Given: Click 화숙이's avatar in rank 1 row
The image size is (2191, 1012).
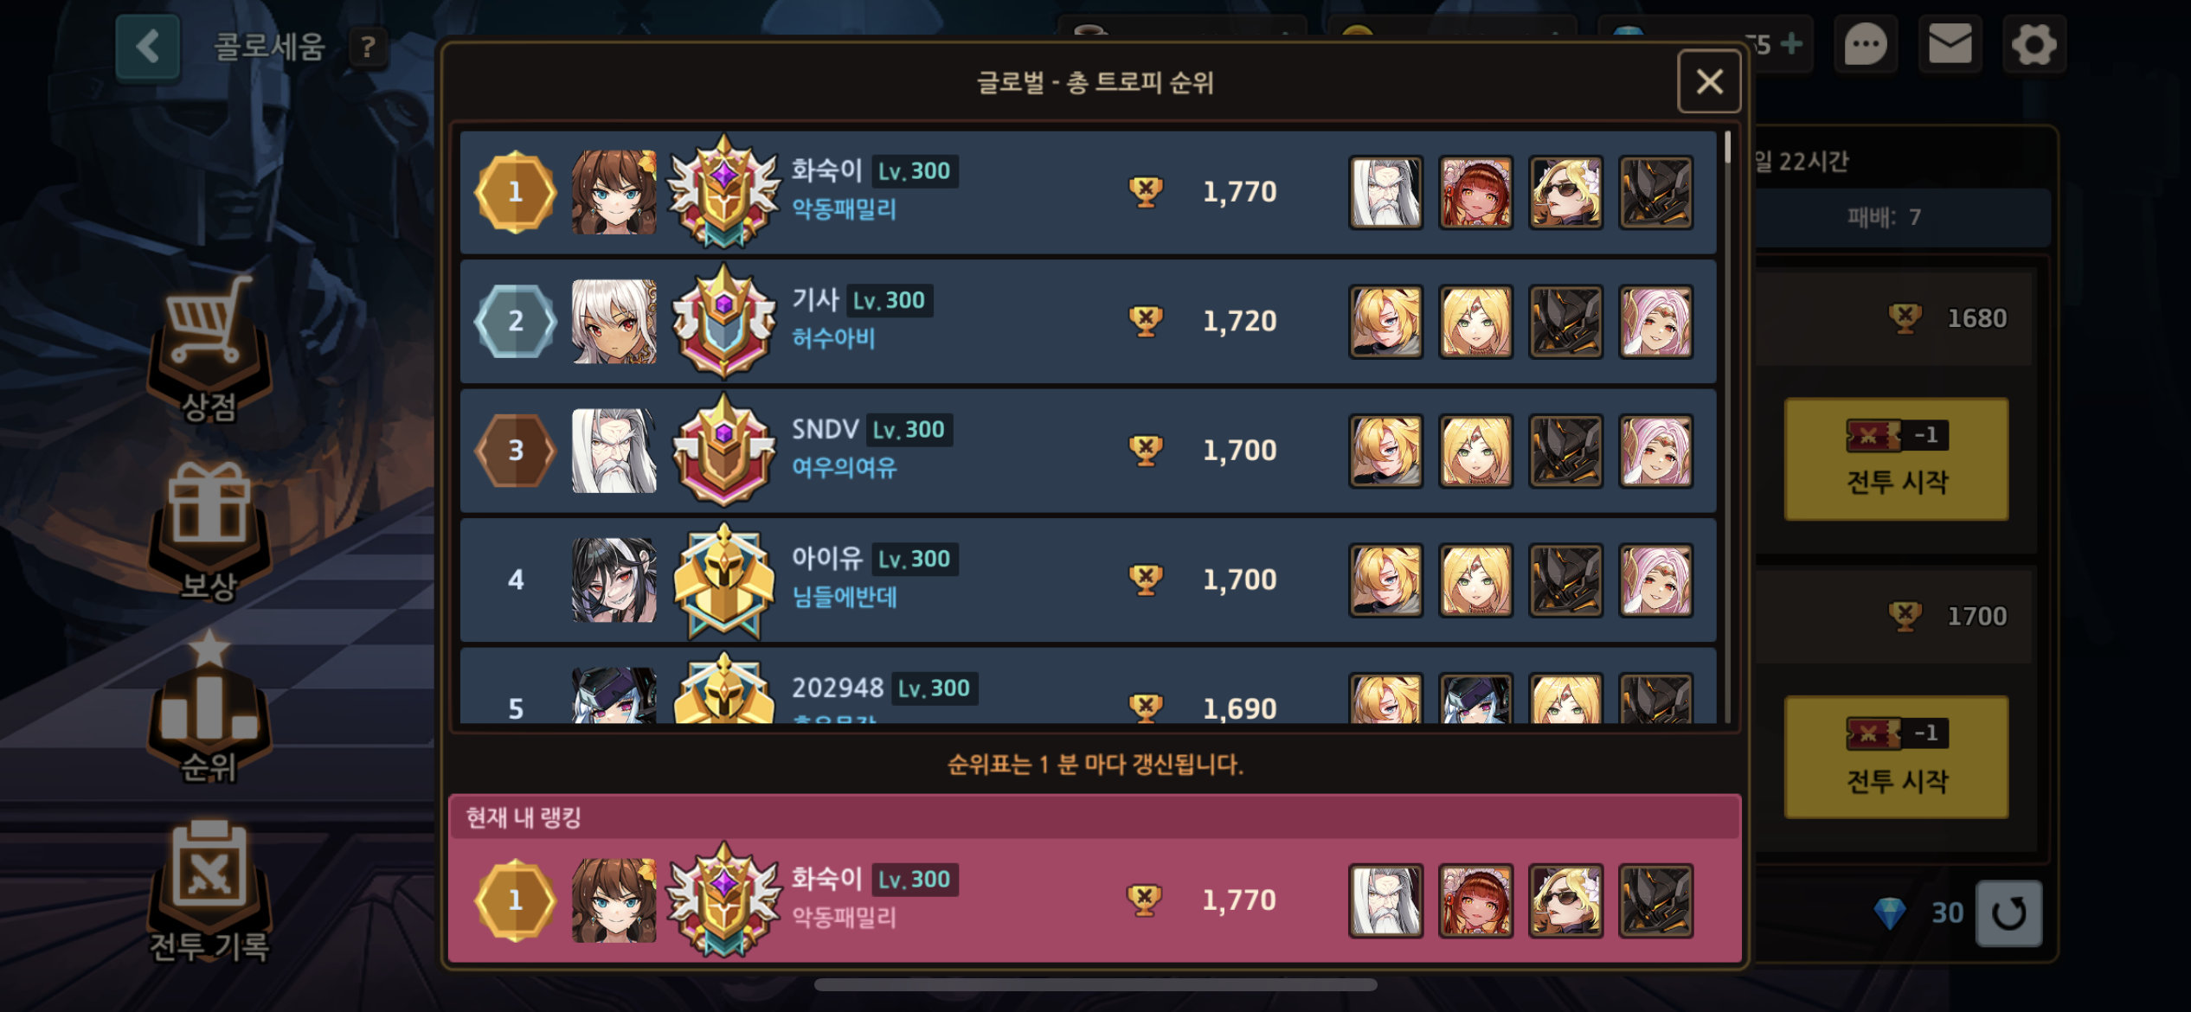Looking at the screenshot, I should (614, 192).
